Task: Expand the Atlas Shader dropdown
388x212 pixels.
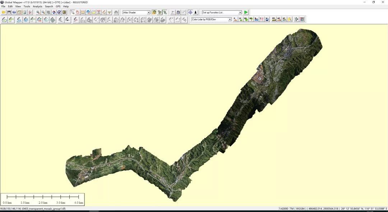Action: [148, 13]
